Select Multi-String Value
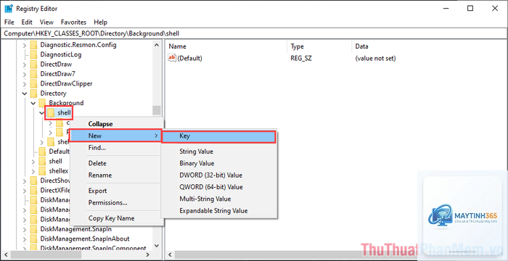Screen dimensions: 508x261 coord(218,199)
